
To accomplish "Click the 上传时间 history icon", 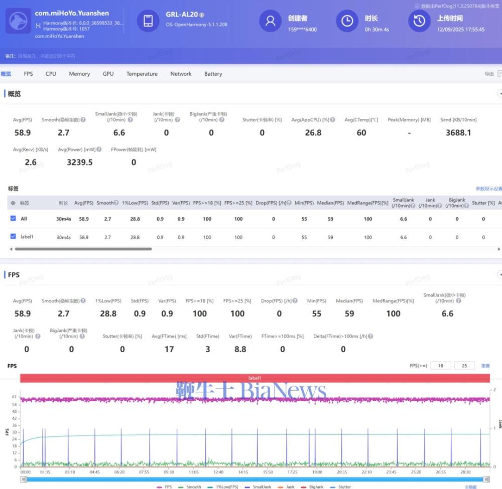I will (x=419, y=21).
